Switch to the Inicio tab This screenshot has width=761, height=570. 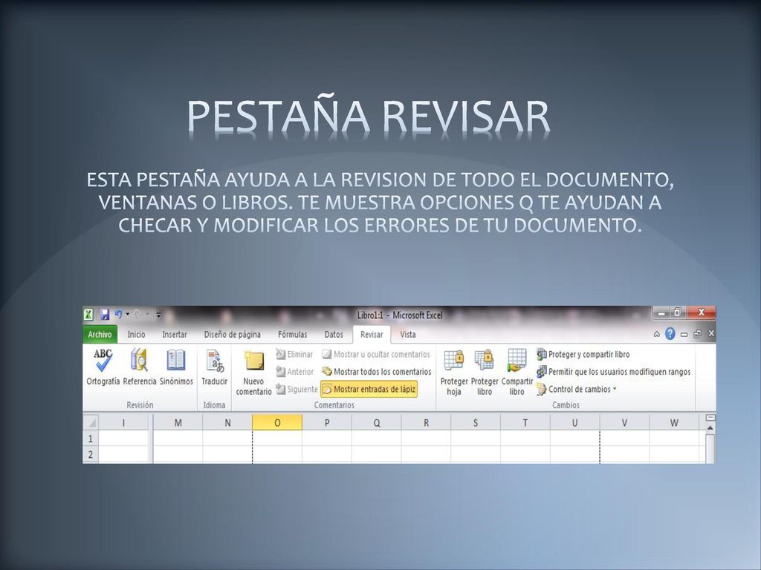pyautogui.click(x=137, y=335)
